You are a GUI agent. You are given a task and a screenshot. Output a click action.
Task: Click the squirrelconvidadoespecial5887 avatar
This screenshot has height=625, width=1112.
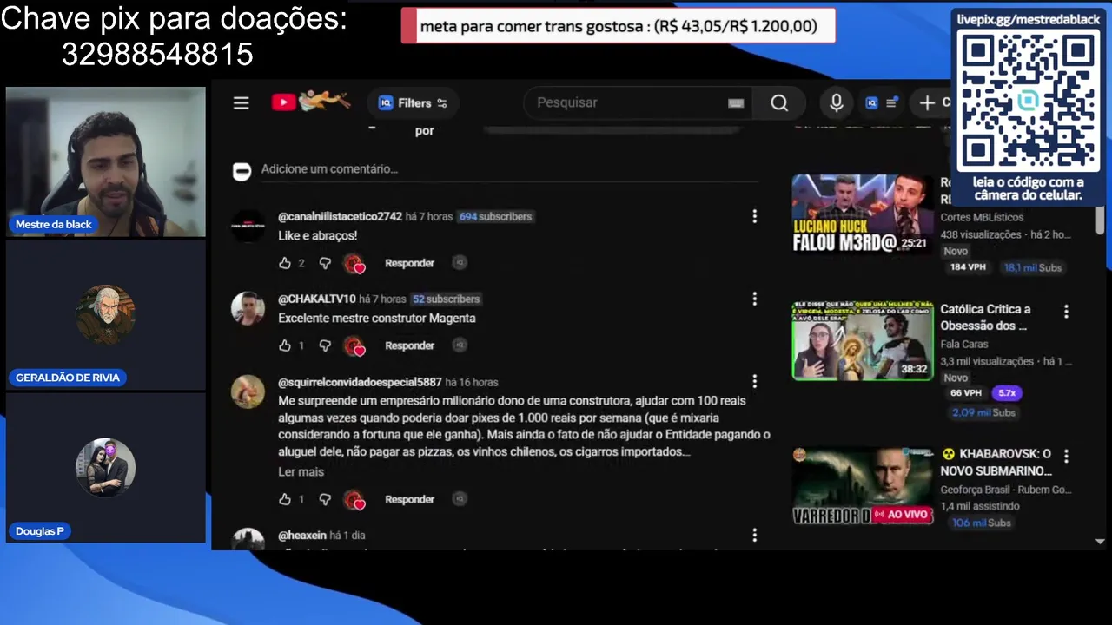point(248,391)
